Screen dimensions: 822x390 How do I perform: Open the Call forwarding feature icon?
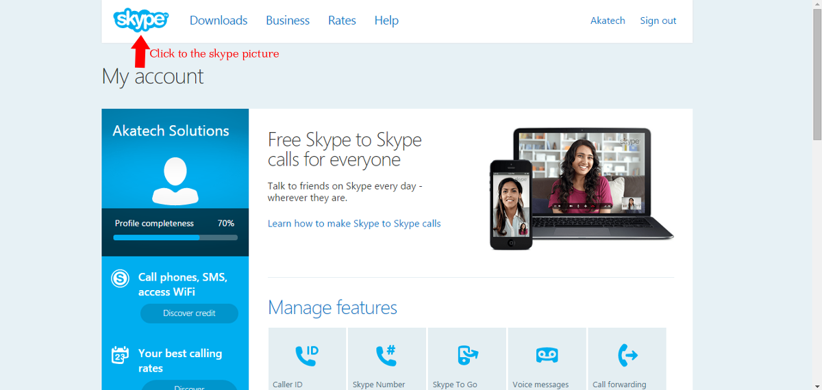point(627,355)
